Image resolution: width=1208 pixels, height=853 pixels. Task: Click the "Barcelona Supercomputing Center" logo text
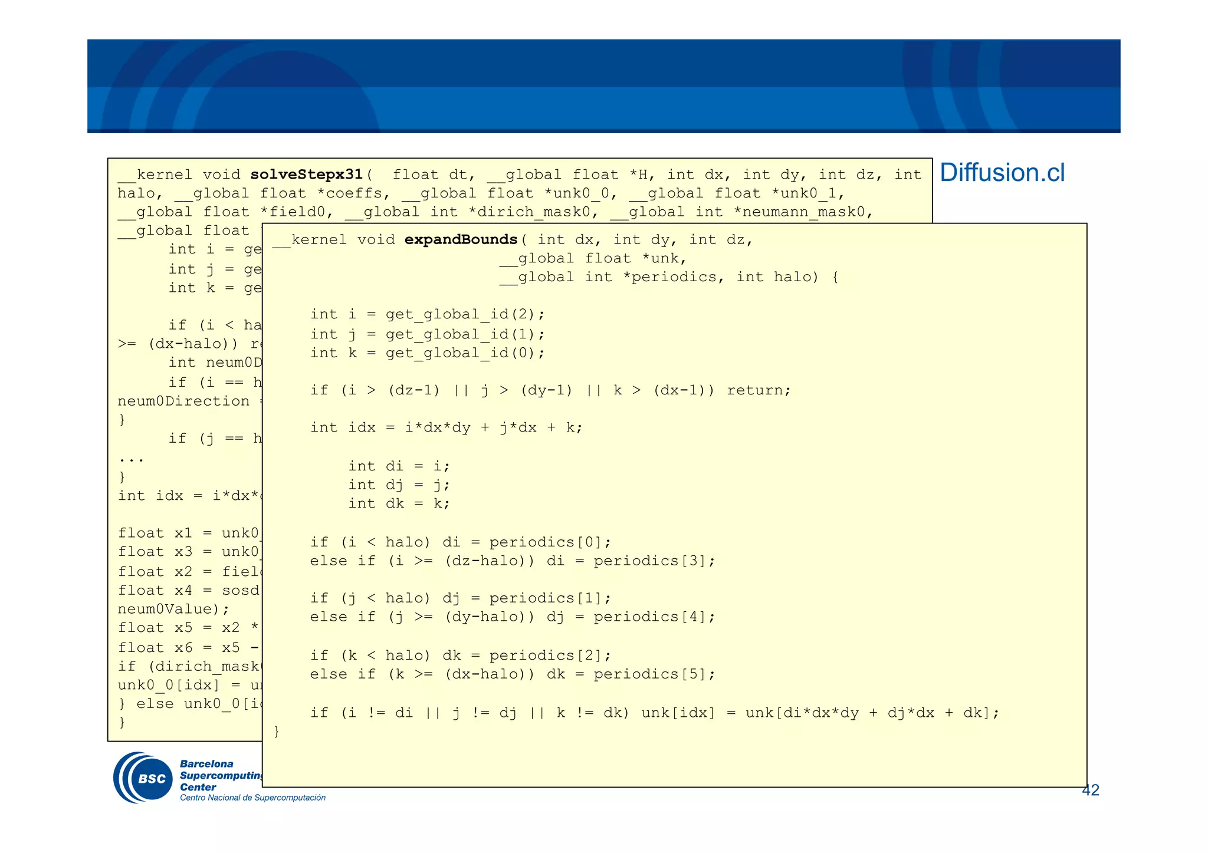pos(221,776)
